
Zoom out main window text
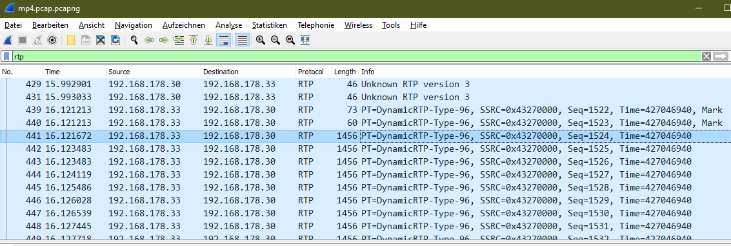pos(275,40)
